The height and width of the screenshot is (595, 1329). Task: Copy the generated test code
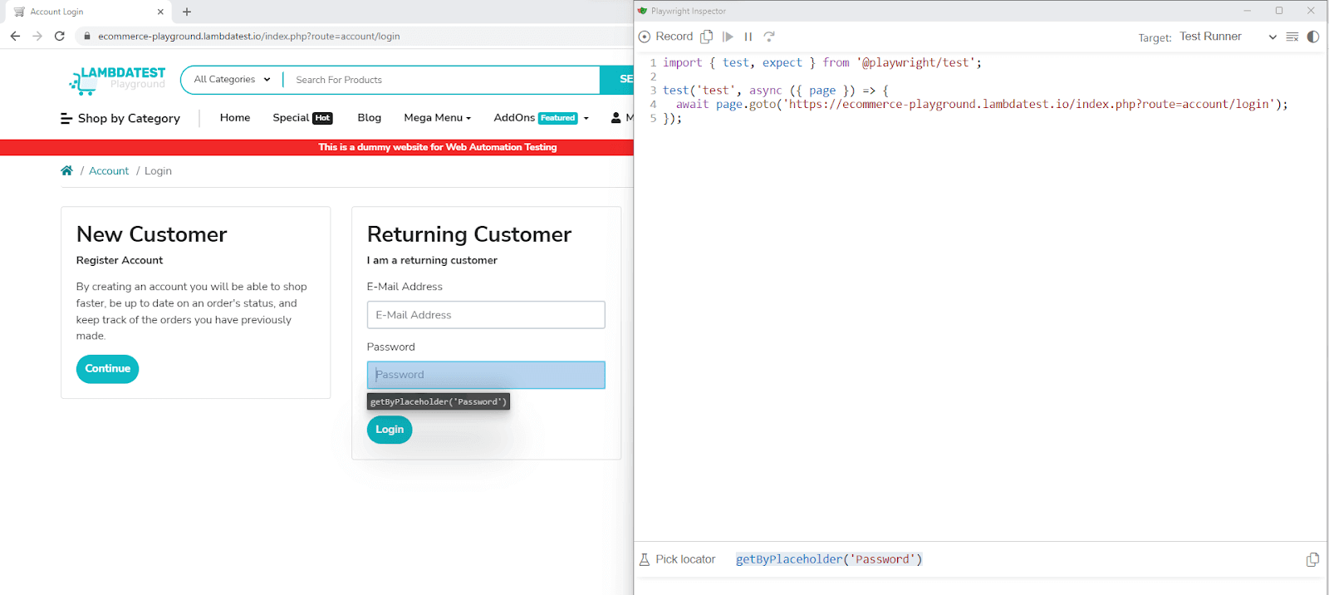[706, 37]
